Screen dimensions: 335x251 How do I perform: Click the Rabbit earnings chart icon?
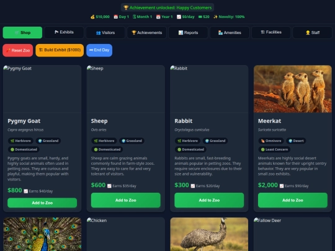click(x=193, y=186)
